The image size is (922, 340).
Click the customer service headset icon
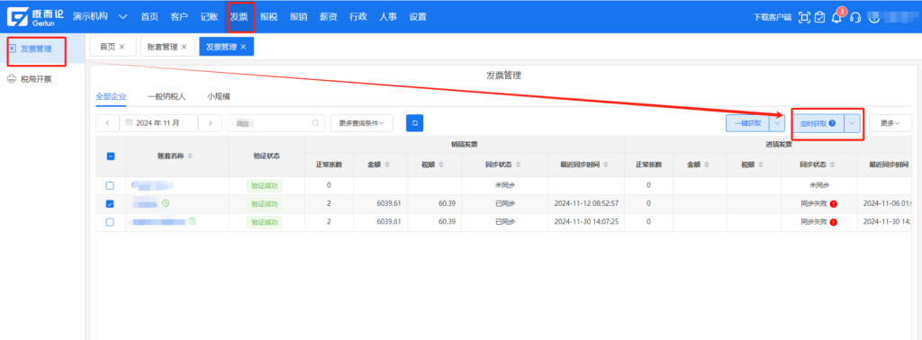point(855,18)
